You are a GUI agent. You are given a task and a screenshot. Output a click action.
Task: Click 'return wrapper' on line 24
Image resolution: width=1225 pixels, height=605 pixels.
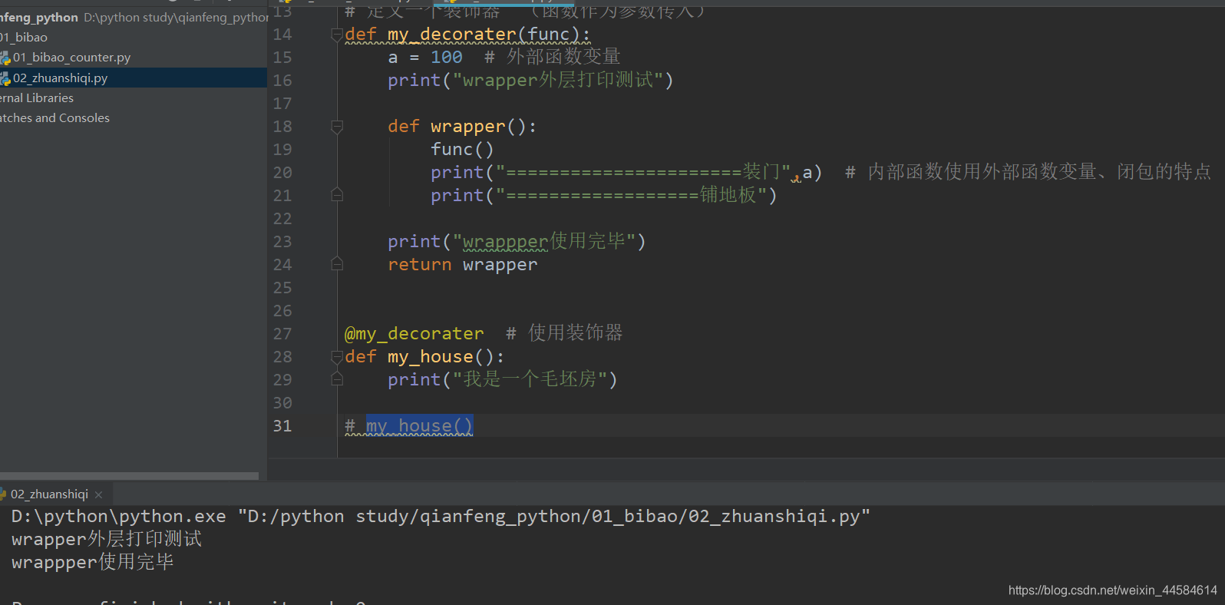463,265
